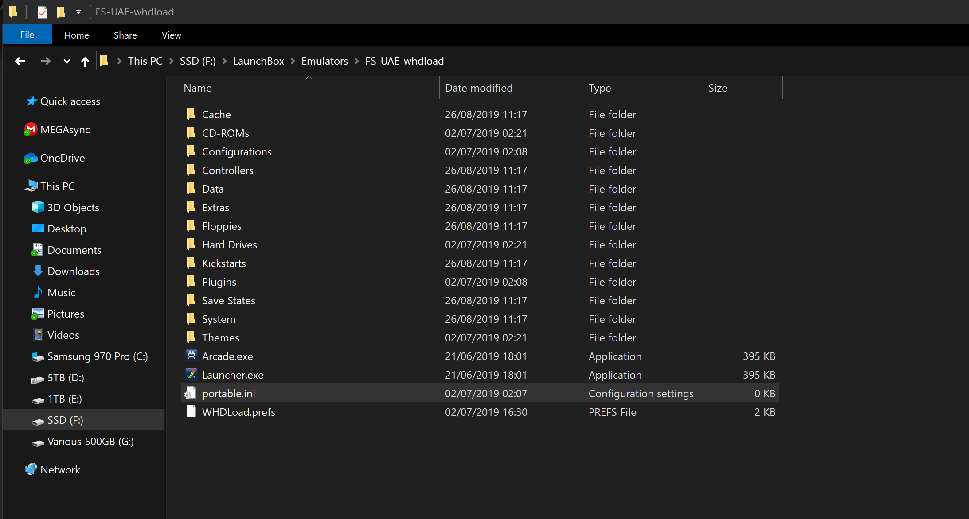Go back with the left arrow
The height and width of the screenshot is (519, 969).
tap(20, 61)
